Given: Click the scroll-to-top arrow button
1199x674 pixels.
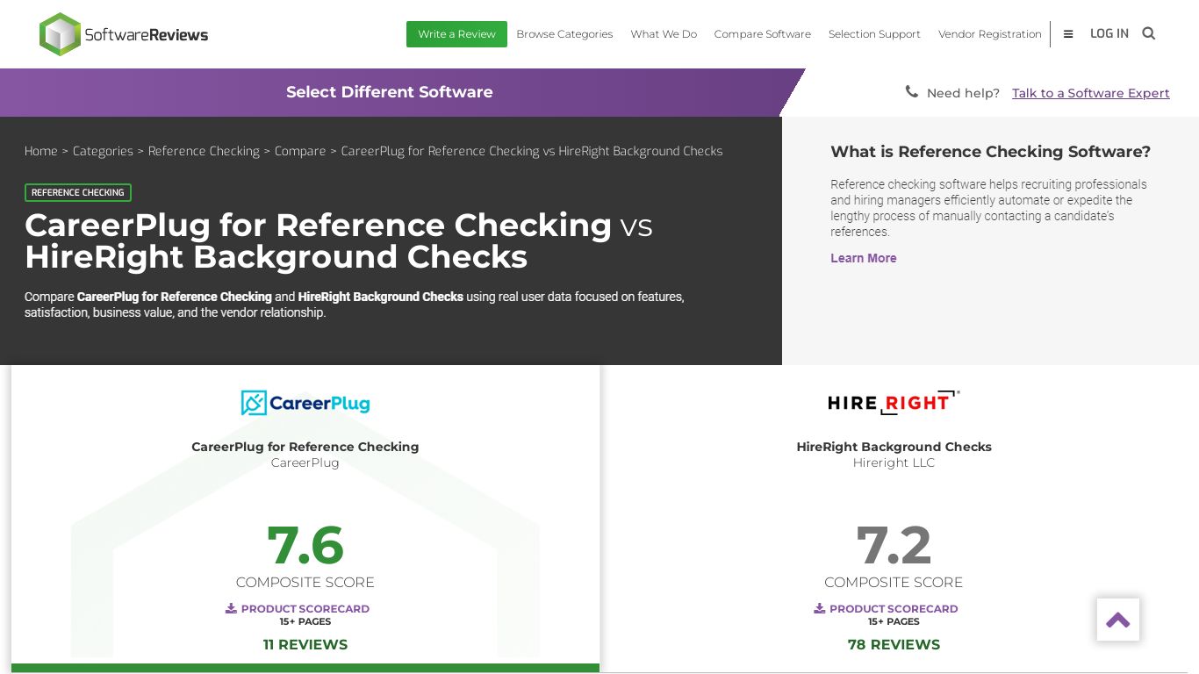Looking at the screenshot, I should (x=1118, y=620).
